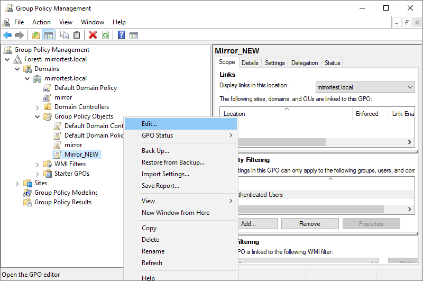The width and height of the screenshot is (423, 281).
Task: Choose Back Up... from context menu
Action: click(181, 151)
